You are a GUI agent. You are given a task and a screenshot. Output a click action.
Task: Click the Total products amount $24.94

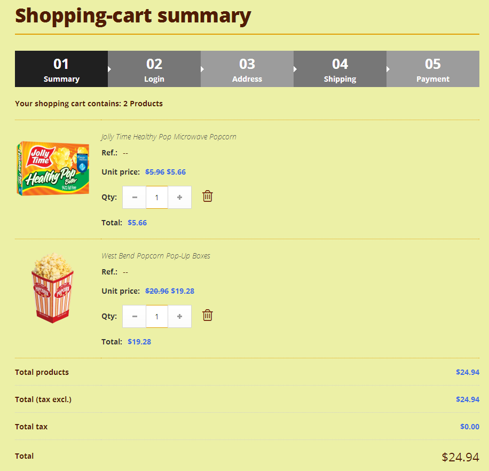tap(468, 372)
